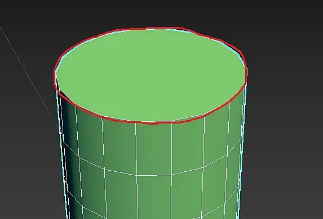The height and width of the screenshot is (219, 323).
Task: Click the vertical edge right of the front-center polygon
Action: point(171,148)
